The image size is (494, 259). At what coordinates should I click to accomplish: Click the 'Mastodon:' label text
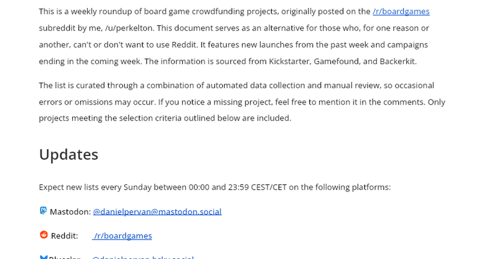click(70, 212)
